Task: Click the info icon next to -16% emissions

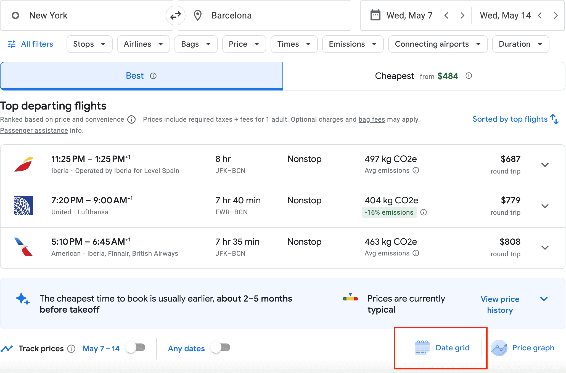Action: point(424,212)
